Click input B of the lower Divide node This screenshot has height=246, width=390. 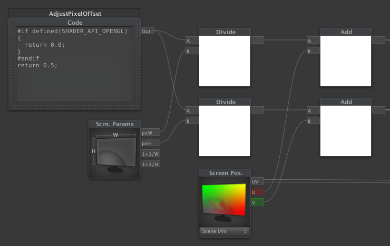coord(191,121)
